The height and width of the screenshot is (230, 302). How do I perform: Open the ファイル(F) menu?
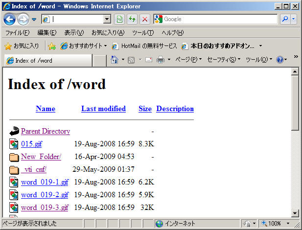coord(17,33)
